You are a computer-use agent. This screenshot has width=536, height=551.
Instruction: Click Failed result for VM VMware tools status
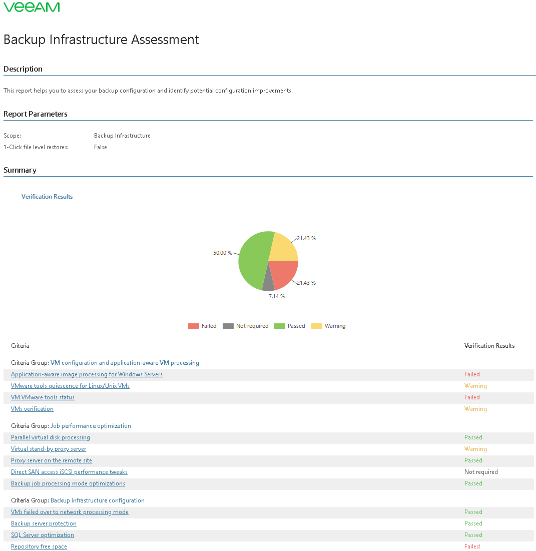point(472,397)
